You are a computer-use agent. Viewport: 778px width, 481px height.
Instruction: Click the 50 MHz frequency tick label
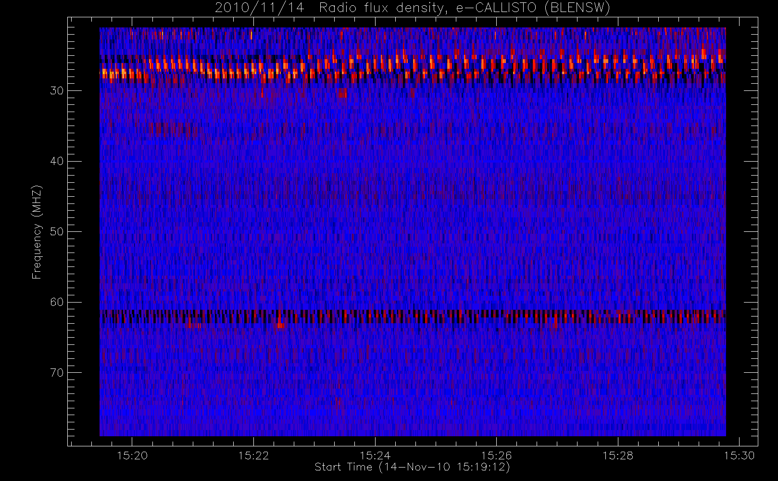click(x=57, y=232)
